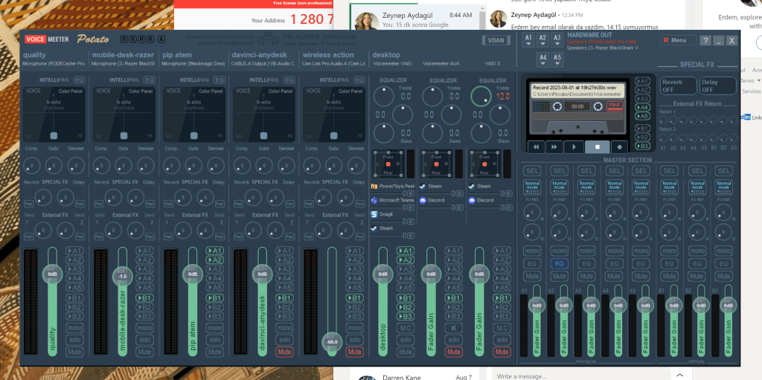The width and height of the screenshot is (762, 380).
Task: Change the pip atem Blackmagic microphone device
Action: coord(193,64)
